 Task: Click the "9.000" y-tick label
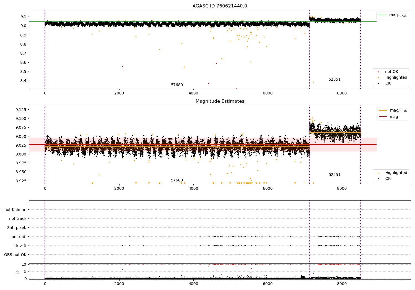(21, 154)
